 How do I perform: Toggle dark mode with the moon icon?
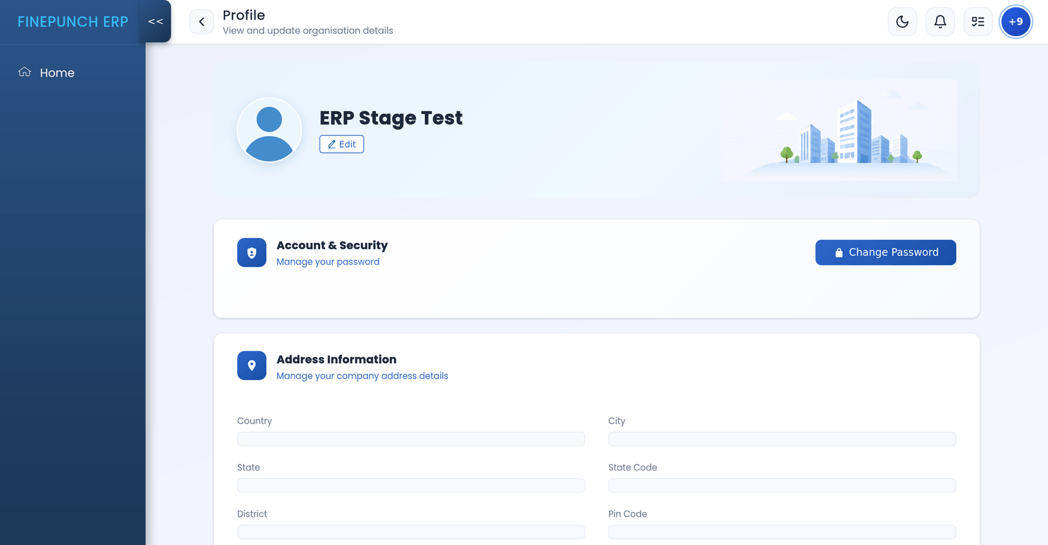coord(902,22)
